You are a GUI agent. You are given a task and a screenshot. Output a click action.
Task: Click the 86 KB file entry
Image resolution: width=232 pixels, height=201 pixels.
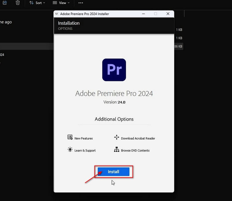coord(178,46)
